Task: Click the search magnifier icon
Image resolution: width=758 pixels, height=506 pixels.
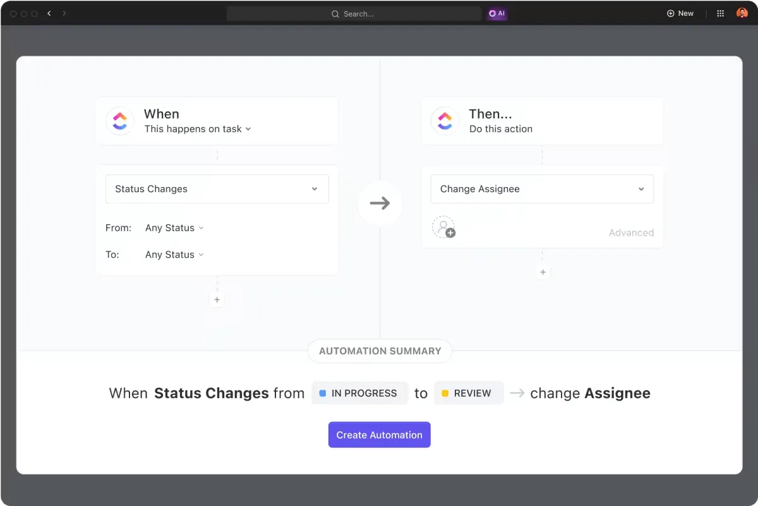Action: point(335,14)
